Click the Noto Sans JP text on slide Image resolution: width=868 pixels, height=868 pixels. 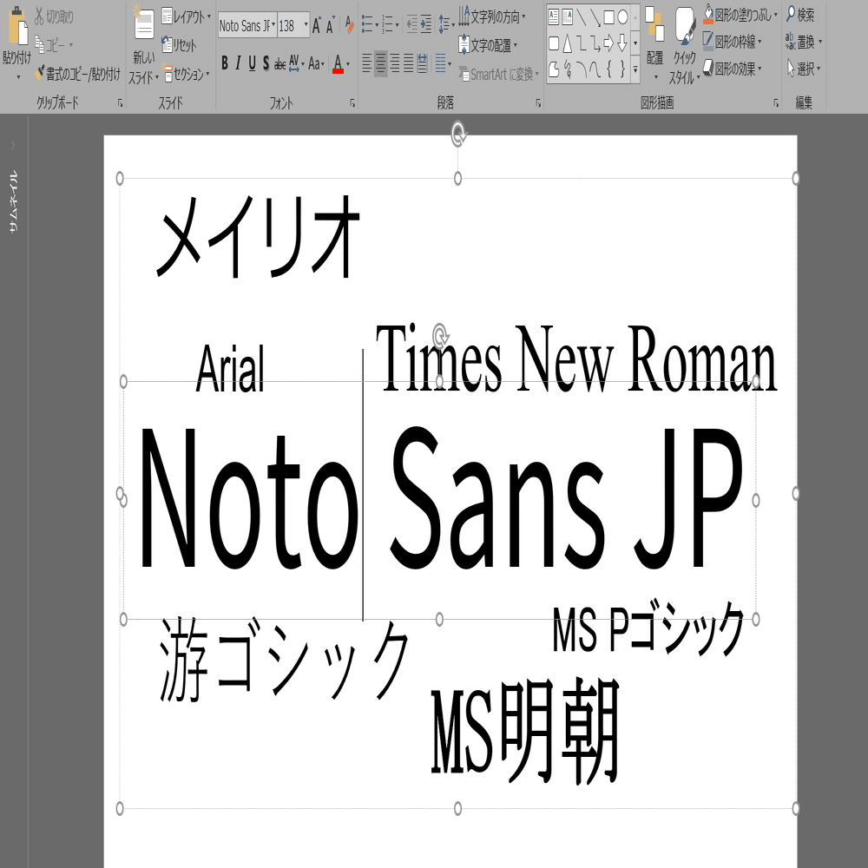click(441, 498)
